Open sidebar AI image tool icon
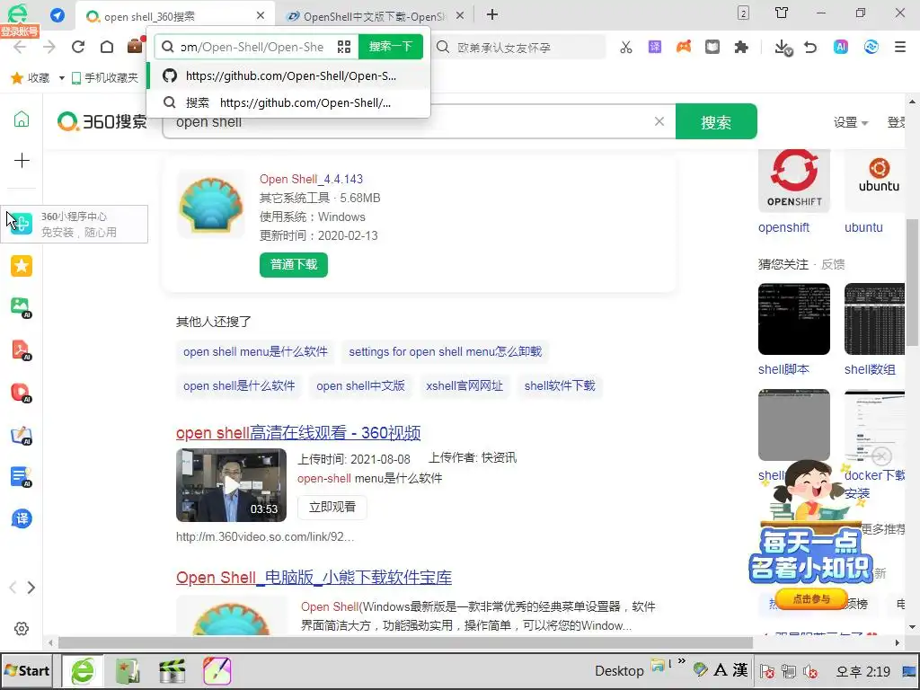This screenshot has height=690, width=920. (x=22, y=307)
